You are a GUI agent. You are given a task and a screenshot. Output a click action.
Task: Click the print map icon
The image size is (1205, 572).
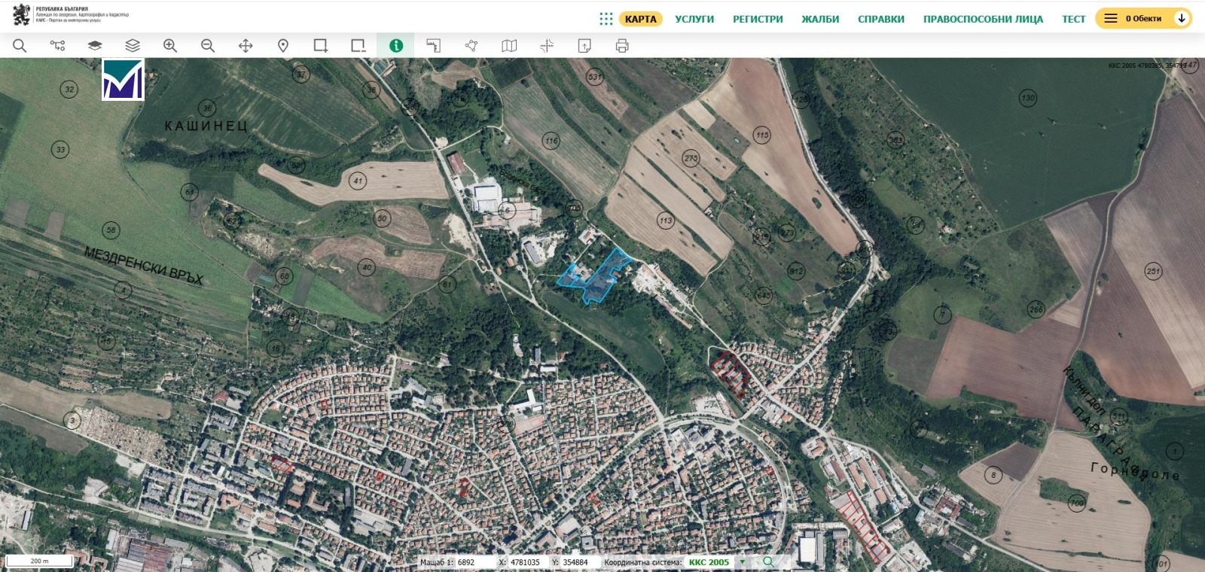[622, 46]
